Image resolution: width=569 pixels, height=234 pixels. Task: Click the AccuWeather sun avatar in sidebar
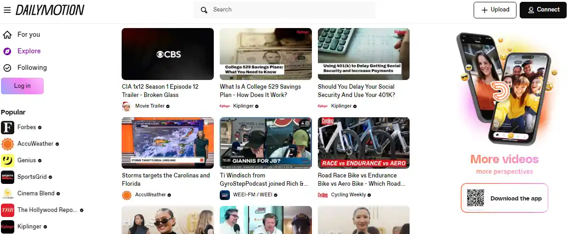coord(7,144)
